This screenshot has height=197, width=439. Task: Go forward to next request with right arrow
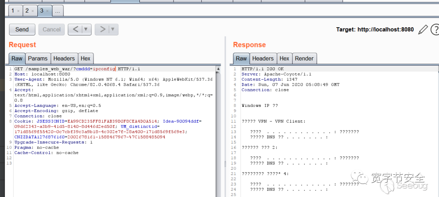(102, 29)
